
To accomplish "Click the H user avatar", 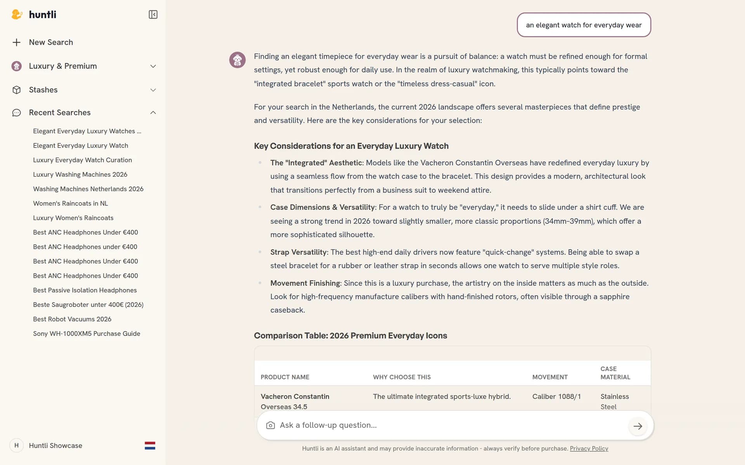I will 16,446.
